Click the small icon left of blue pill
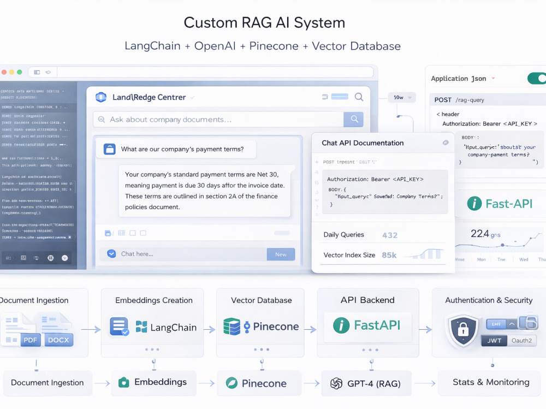The width and height of the screenshot is (546, 409). click(x=325, y=97)
